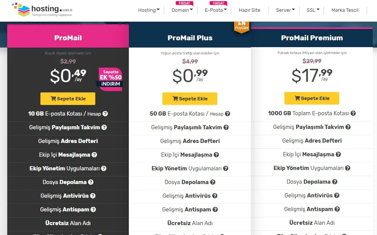Click help icon for ProMail Gelişmiş Antispam
The width and height of the screenshot is (377, 235).
(93, 210)
